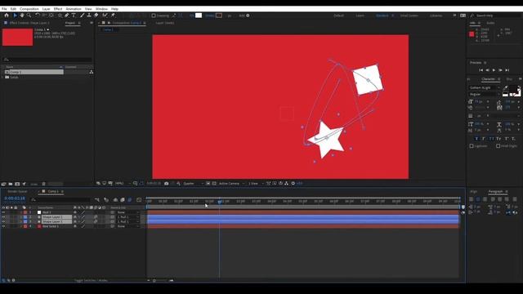The height and width of the screenshot is (294, 523).
Task: Click the transparency grid icon below the viewer
Action: pyautogui.click(x=214, y=183)
